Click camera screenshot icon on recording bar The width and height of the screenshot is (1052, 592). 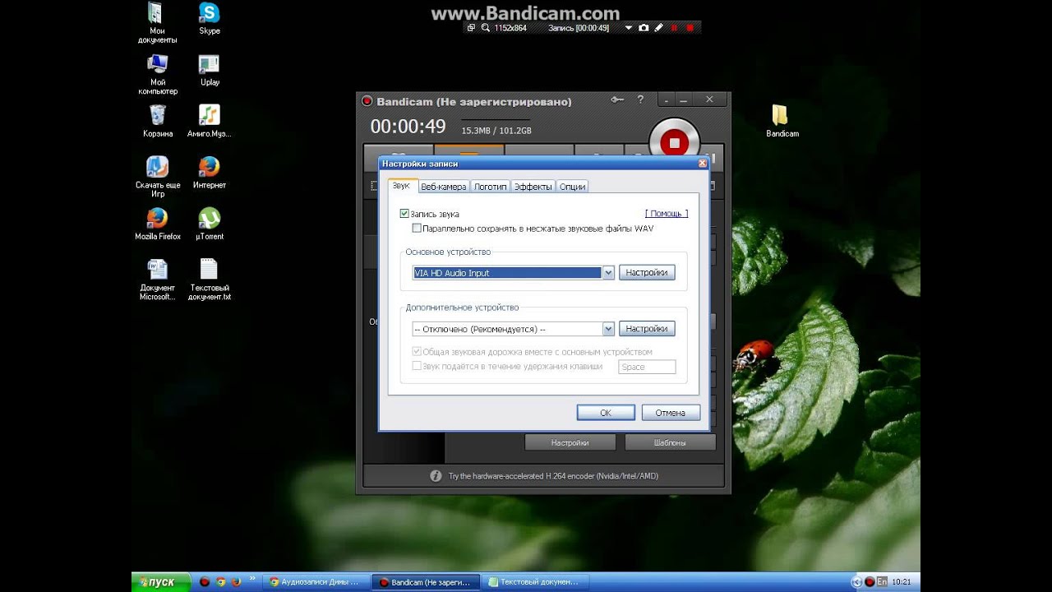point(644,28)
